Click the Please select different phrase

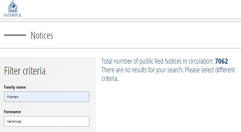210,70
